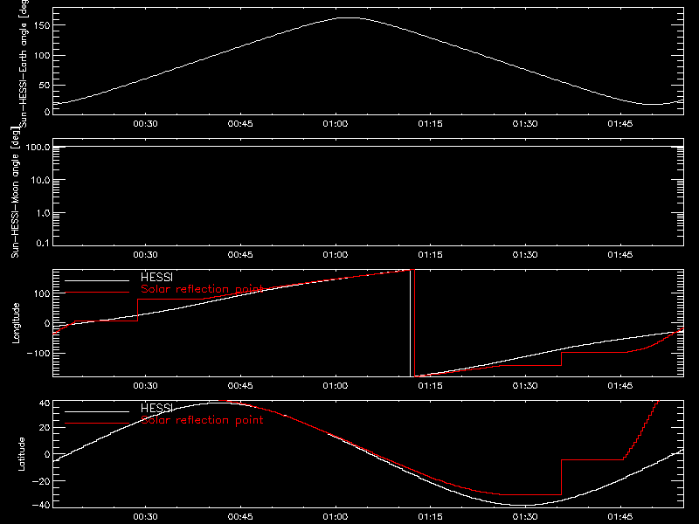The image size is (699, 524).
Task: Click the -20 tick on Latitude axis
Action: [41, 481]
